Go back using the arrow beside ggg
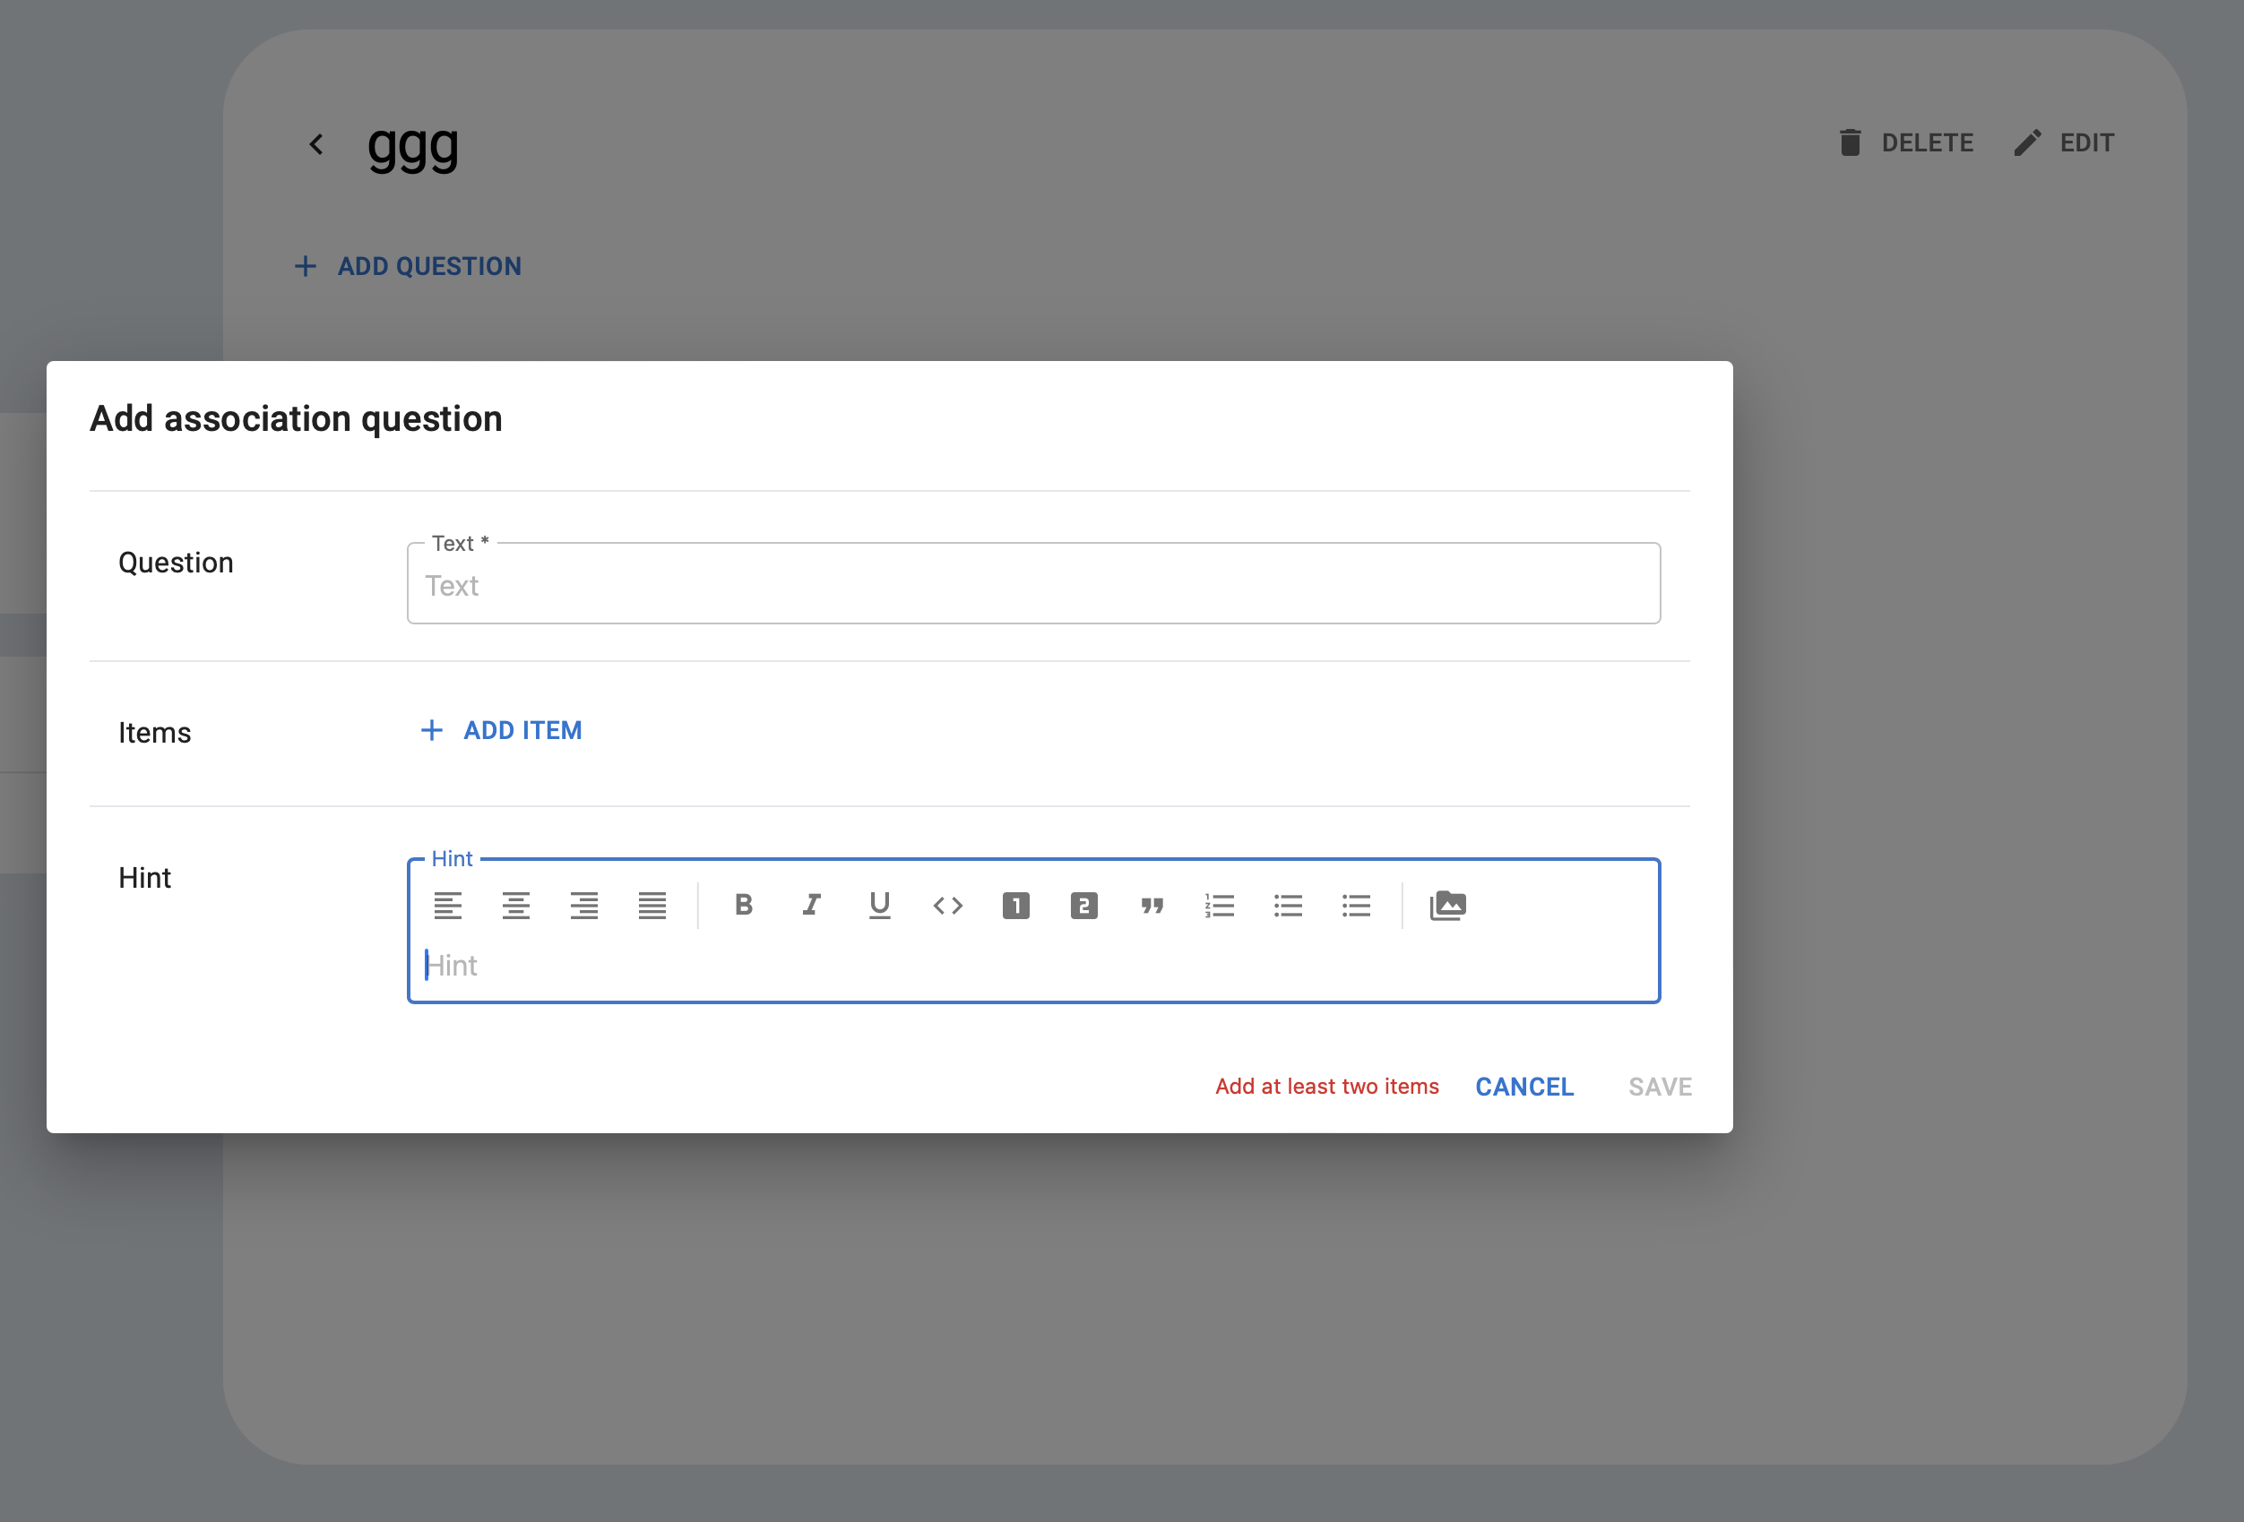The height and width of the screenshot is (1522, 2244). (316, 144)
